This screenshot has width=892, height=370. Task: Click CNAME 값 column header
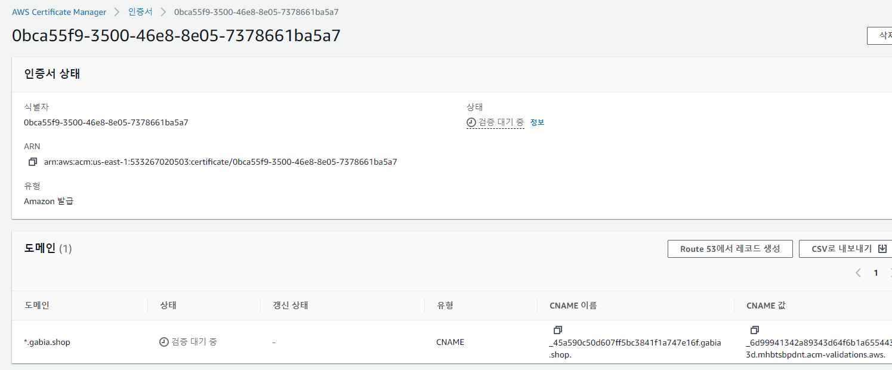[x=766, y=306]
